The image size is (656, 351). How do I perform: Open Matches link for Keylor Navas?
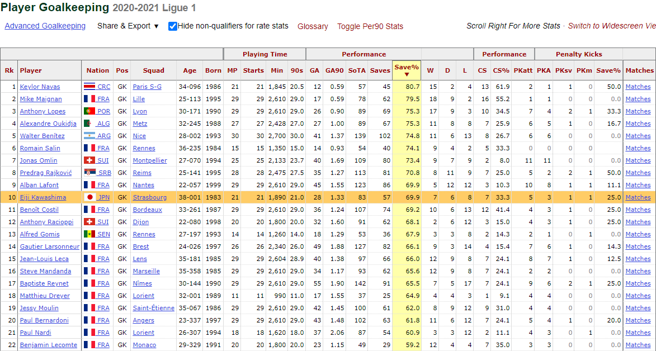[x=638, y=87]
